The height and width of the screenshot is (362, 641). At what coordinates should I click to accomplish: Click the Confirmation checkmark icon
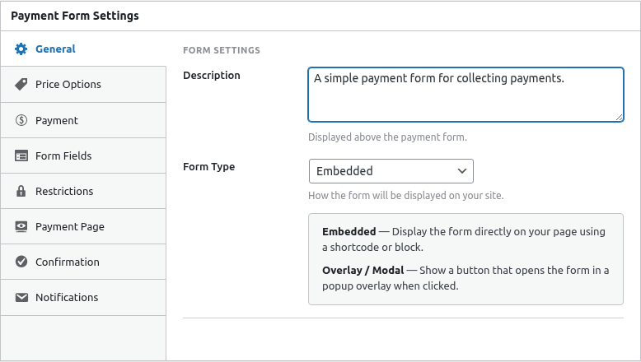pos(21,262)
